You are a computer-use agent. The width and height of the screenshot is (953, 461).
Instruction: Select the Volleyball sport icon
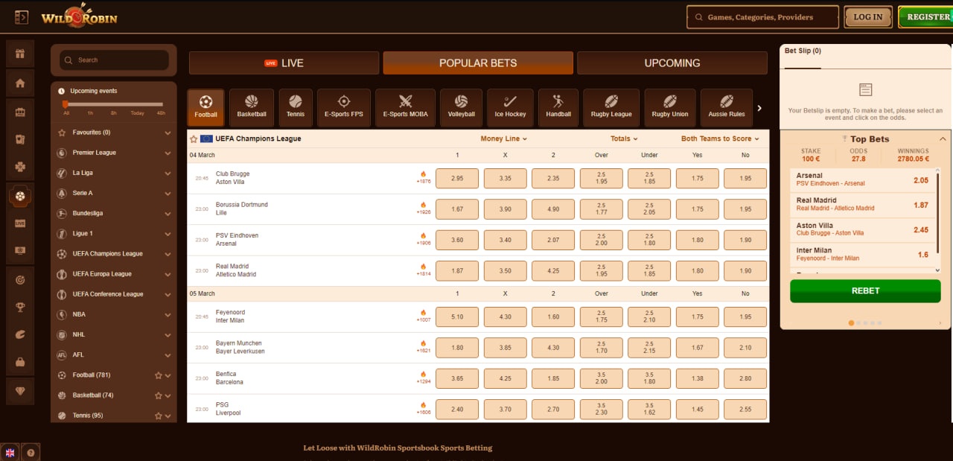coord(461,108)
